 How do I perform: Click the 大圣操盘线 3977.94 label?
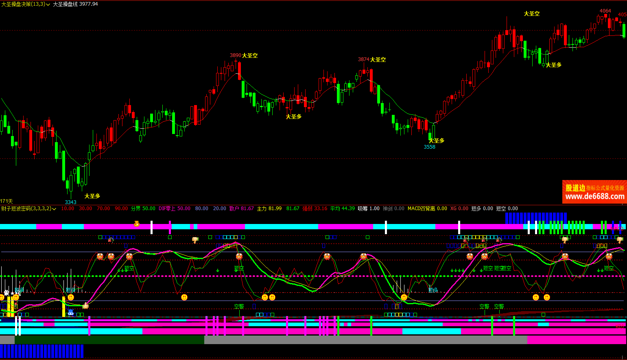[x=75, y=4]
